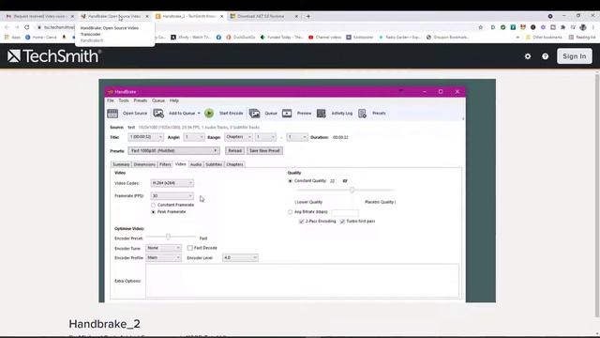Click the Preview icon in HandBrake toolbar
The width and height of the screenshot is (600, 338).
coord(287,114)
